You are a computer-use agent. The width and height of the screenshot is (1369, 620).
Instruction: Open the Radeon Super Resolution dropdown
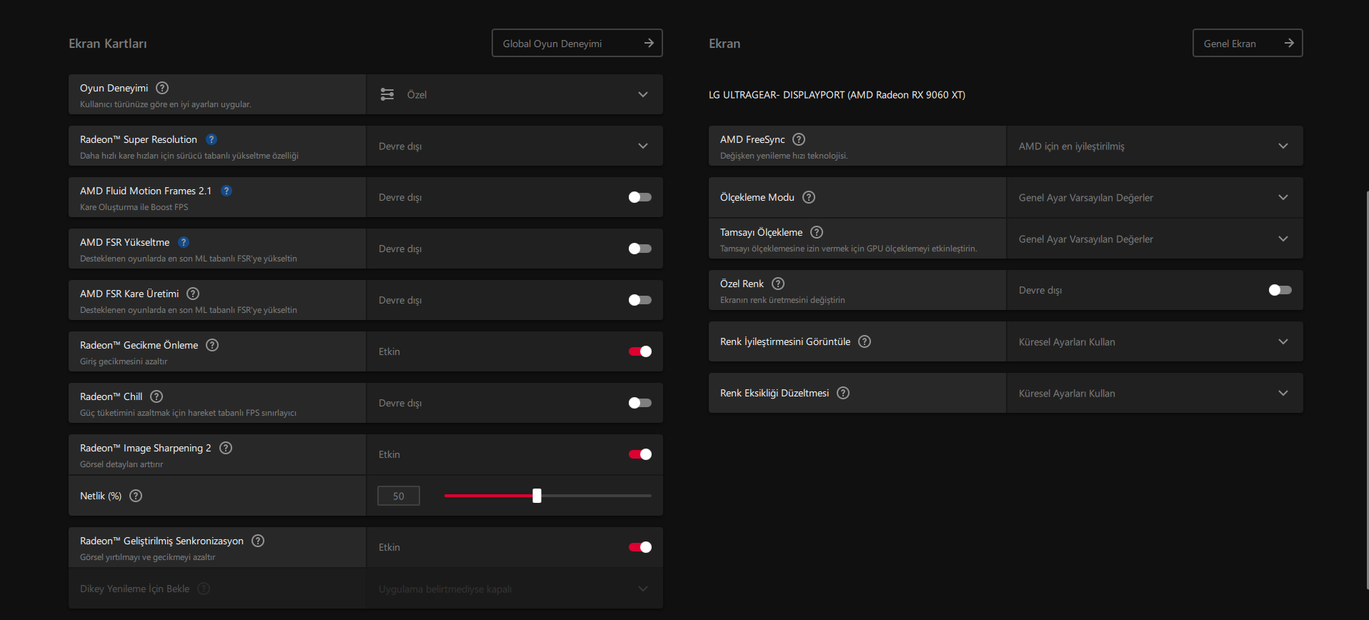[514, 146]
